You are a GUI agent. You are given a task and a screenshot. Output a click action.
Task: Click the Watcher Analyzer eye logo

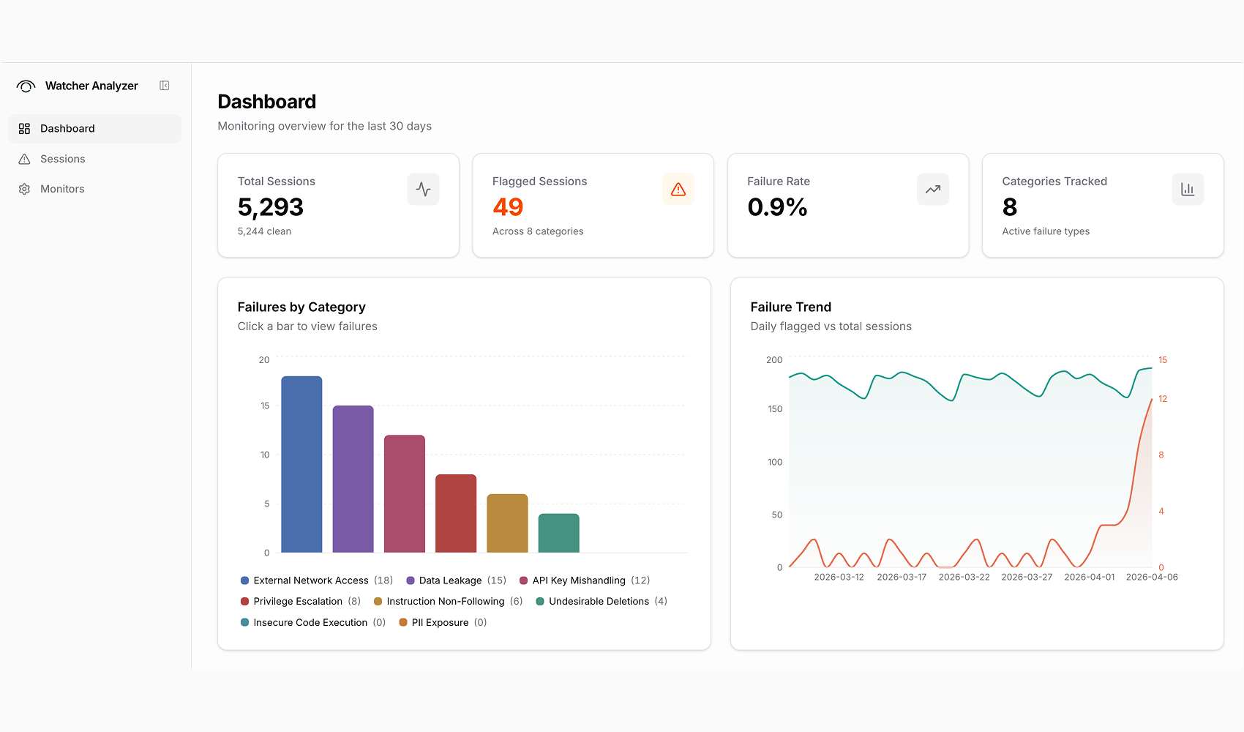point(26,86)
